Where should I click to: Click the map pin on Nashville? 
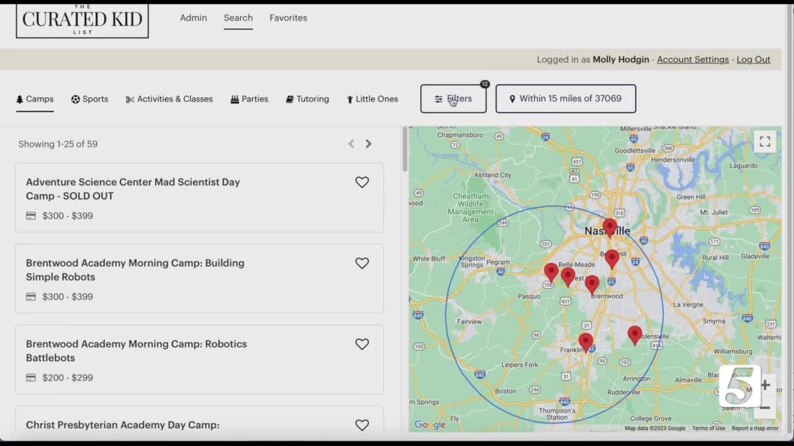pyautogui.click(x=610, y=227)
